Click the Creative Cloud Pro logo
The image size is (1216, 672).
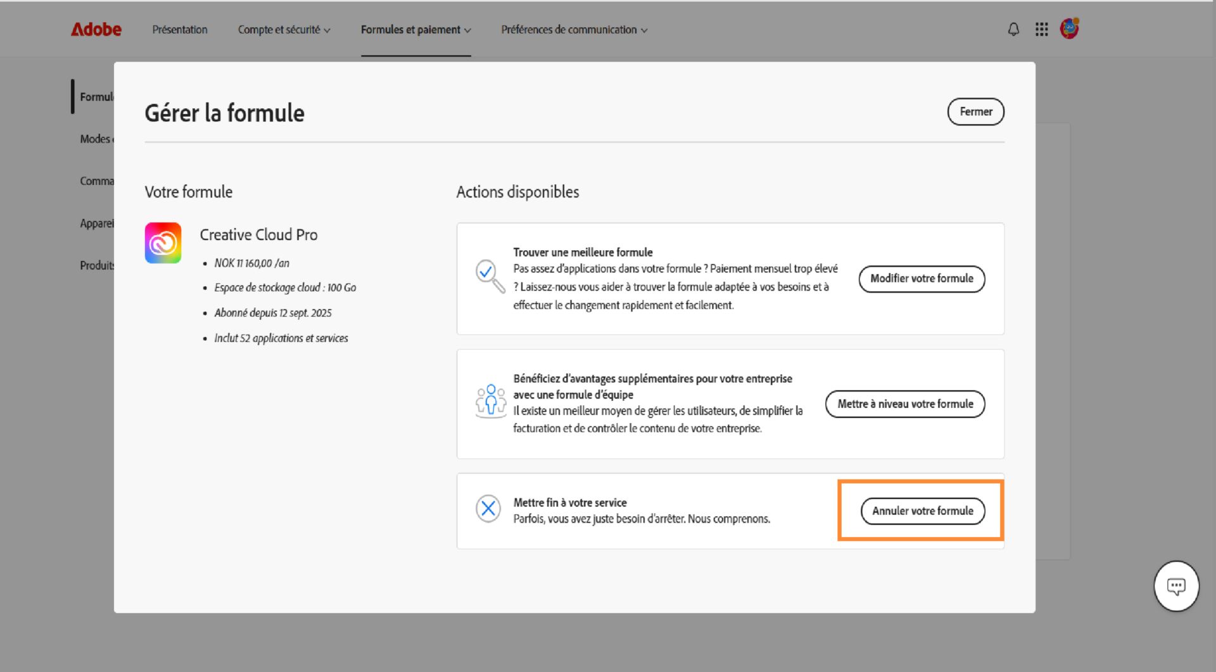coord(163,243)
